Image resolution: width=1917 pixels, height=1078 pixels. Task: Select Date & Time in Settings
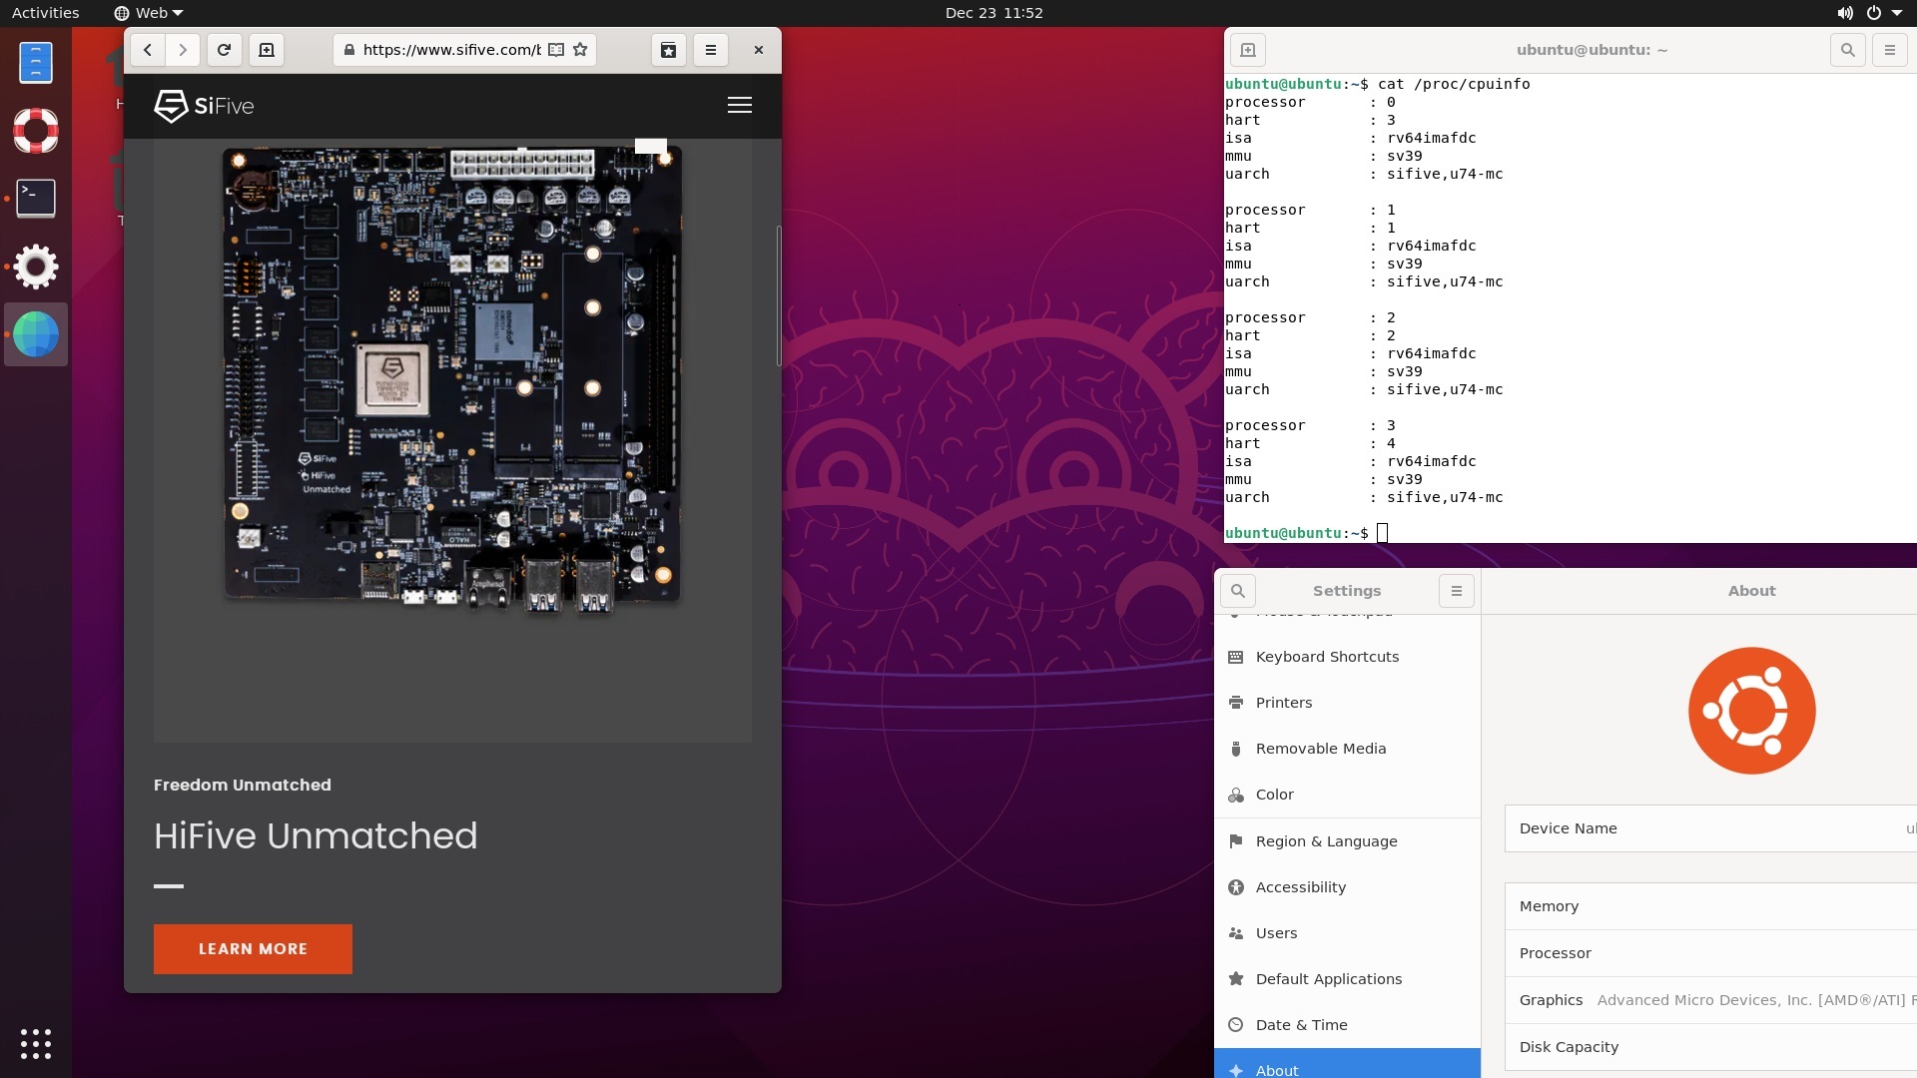tap(1347, 1025)
